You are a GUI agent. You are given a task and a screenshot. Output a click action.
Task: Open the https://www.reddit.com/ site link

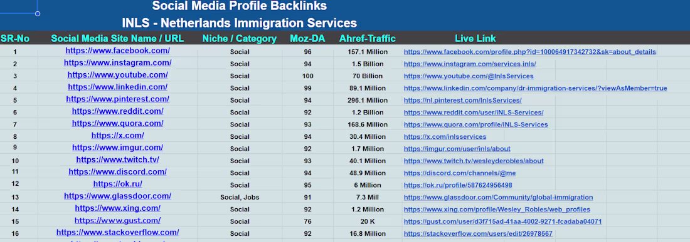(x=117, y=111)
